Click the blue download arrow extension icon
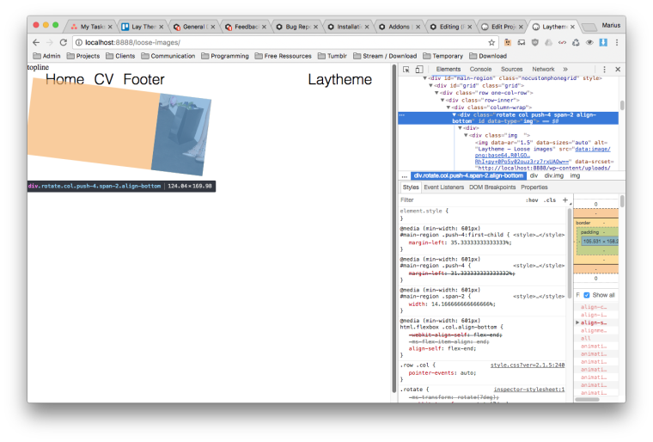This screenshot has width=653, height=442. coord(603,42)
